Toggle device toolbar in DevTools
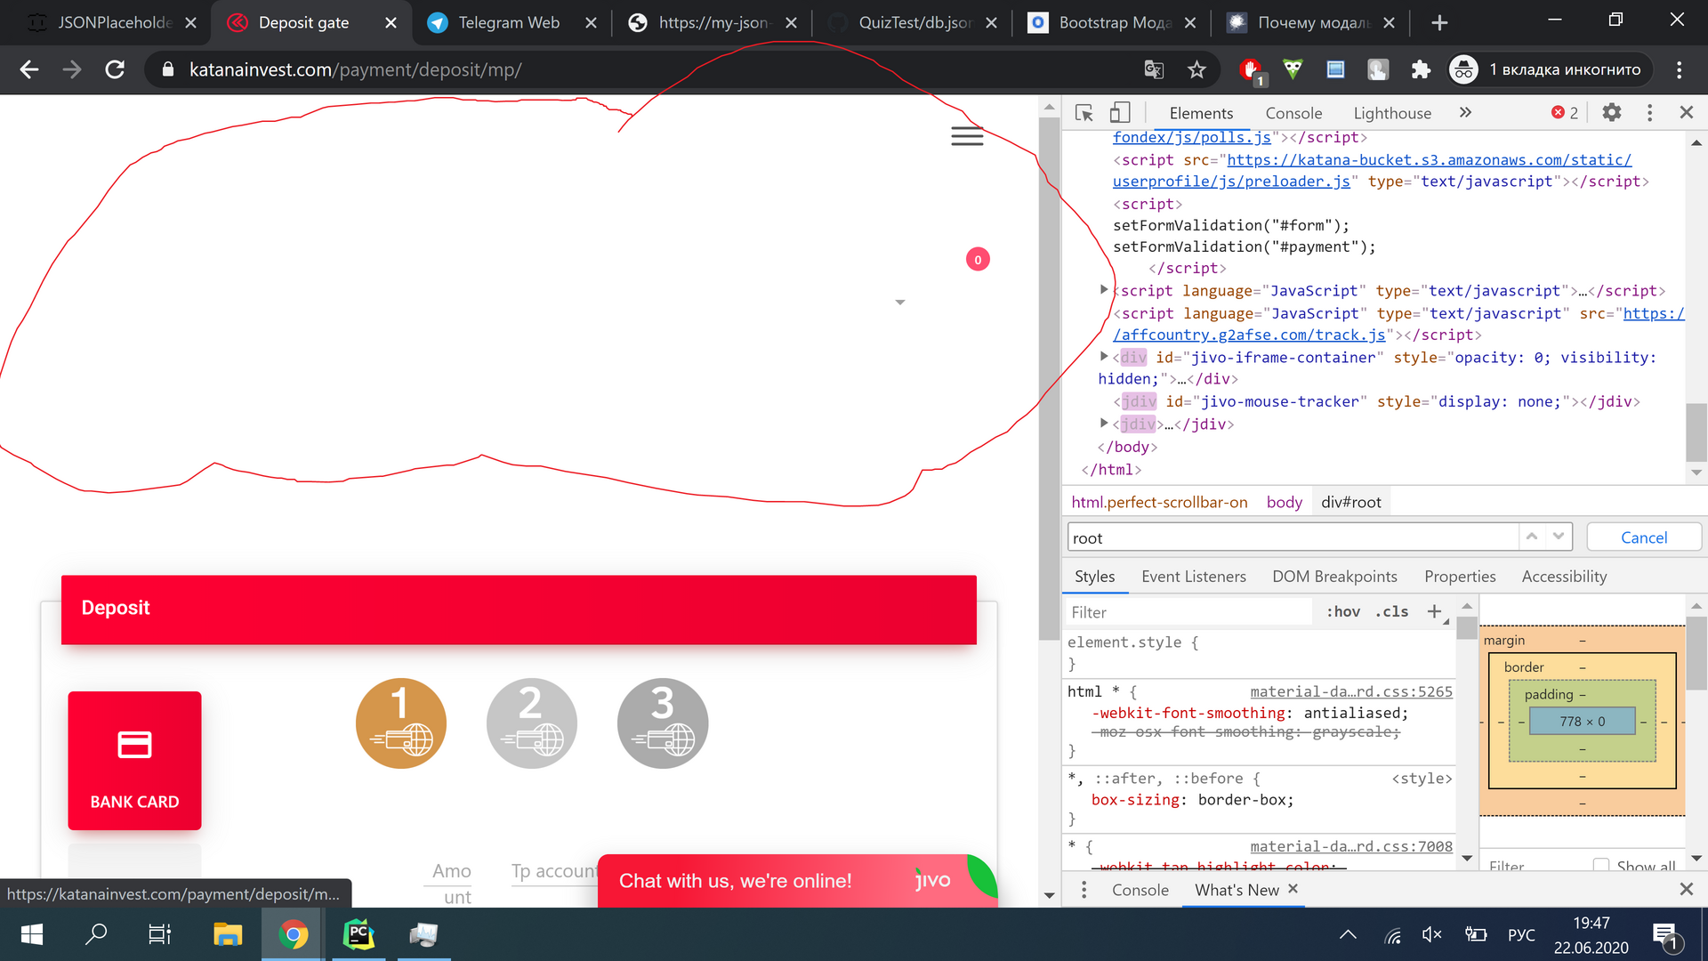This screenshot has height=961, width=1708. (1120, 113)
